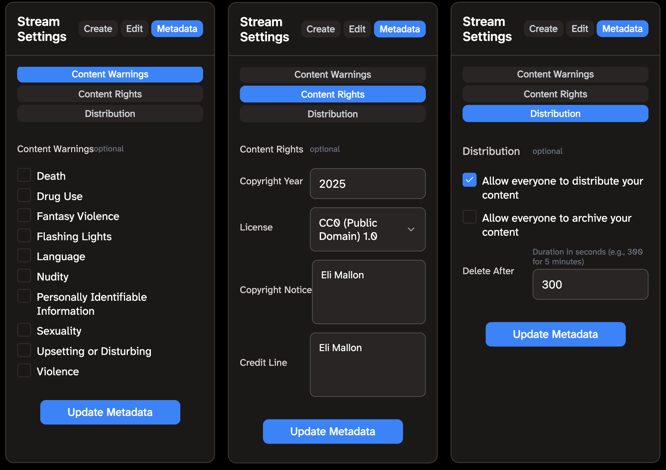Viewport: 666px width, 470px height.
Task: Click the Copyright Year field showing 2025
Action: tap(368, 184)
